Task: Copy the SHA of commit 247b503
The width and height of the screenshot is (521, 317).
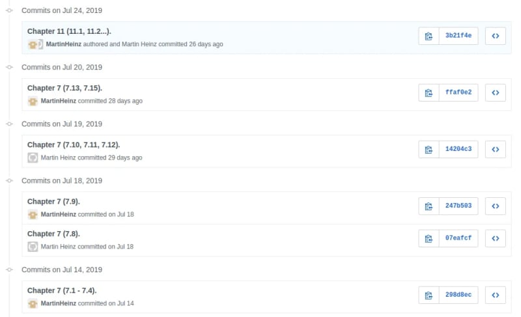Action: pyautogui.click(x=429, y=206)
